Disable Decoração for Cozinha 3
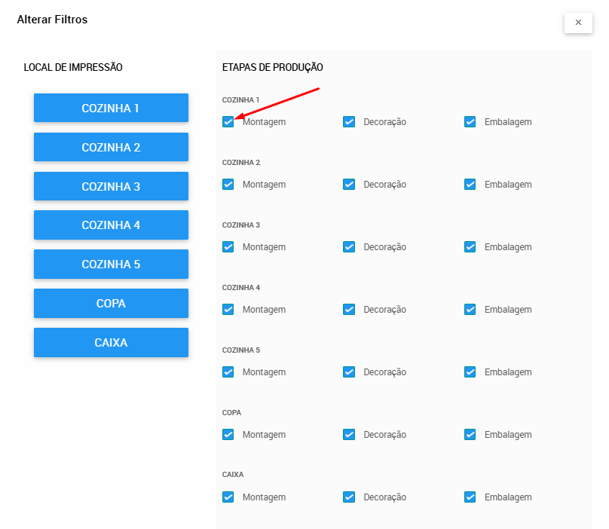This screenshot has height=529, width=609. [349, 247]
